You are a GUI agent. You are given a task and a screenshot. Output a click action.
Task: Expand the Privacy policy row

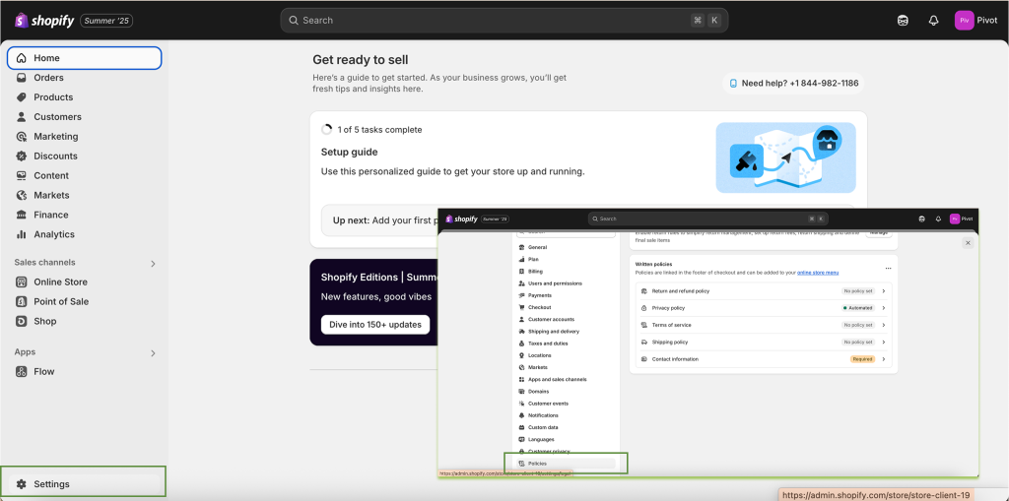pos(764,308)
